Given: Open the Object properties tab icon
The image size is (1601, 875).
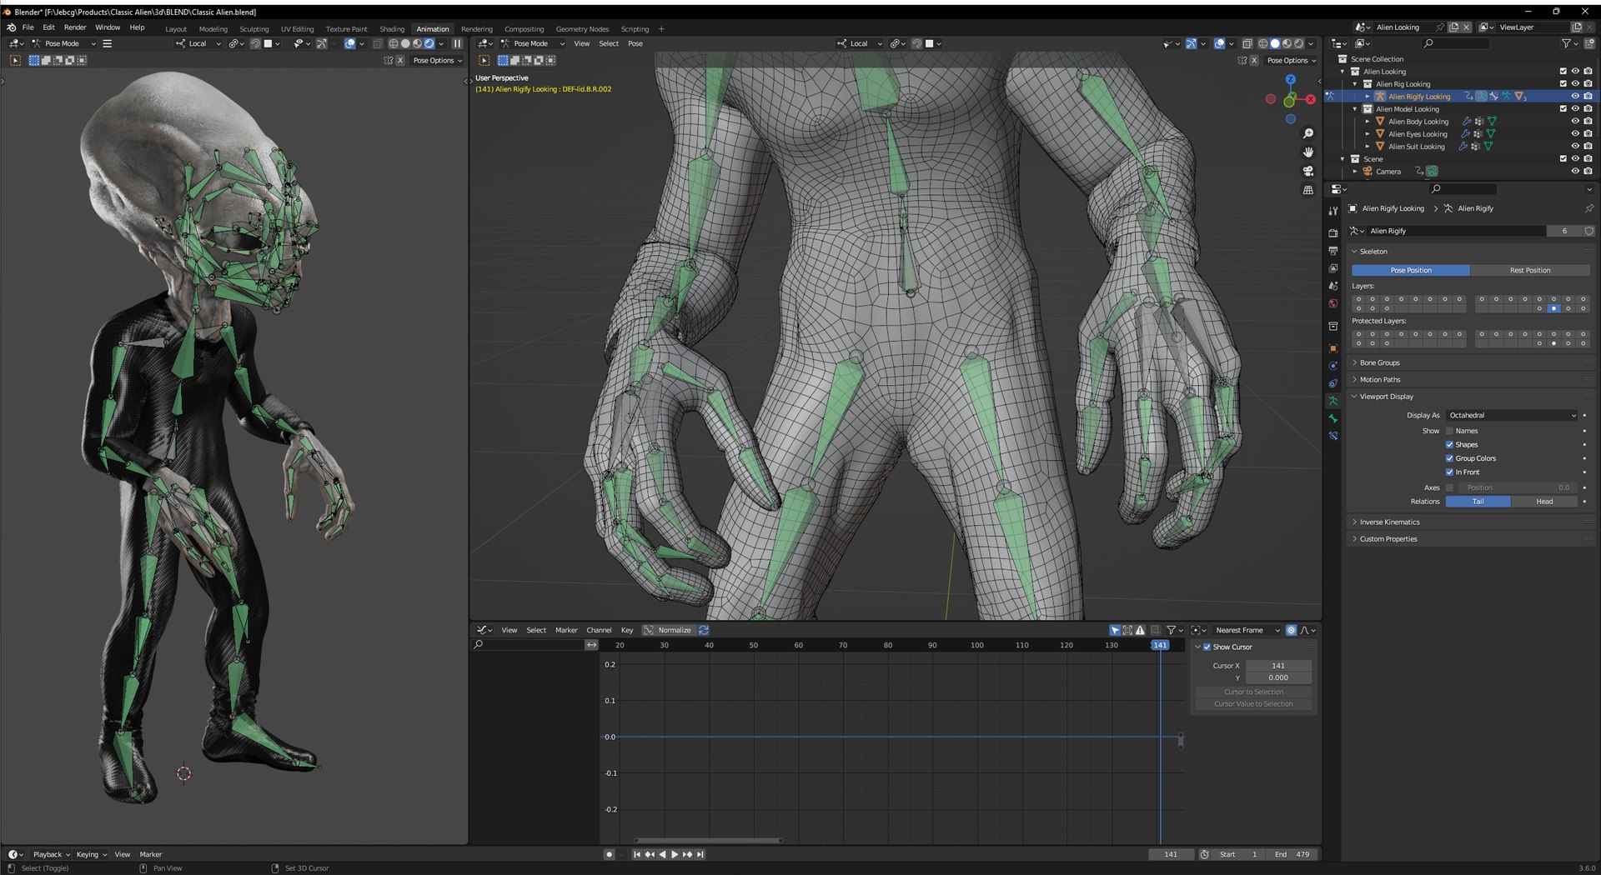Looking at the screenshot, I should [x=1332, y=348].
